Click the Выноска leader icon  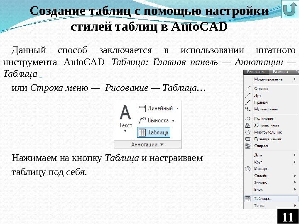point(142,121)
